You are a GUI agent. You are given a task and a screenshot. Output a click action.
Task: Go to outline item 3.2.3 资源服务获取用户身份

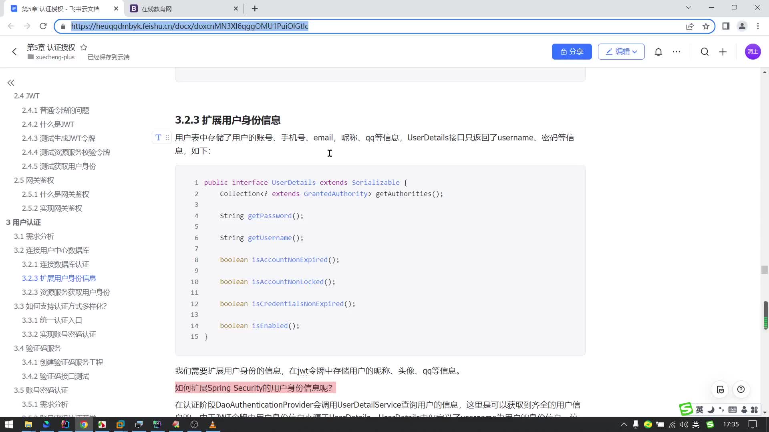click(66, 292)
